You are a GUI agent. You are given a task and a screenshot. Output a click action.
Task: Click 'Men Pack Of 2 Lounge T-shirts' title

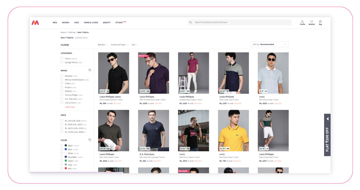(x=152, y=157)
